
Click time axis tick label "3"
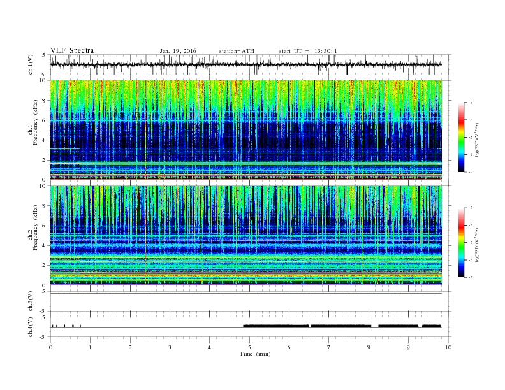[x=170, y=347]
